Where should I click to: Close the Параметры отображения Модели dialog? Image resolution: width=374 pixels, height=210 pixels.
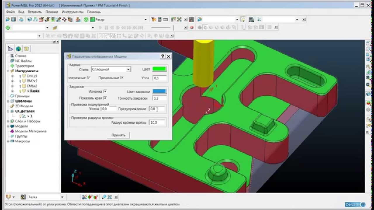click(x=168, y=57)
